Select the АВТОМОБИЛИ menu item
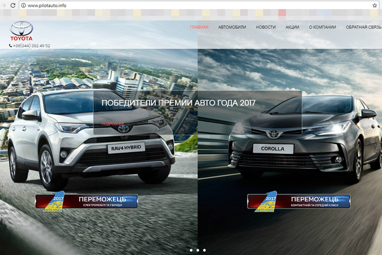Viewport: 382px width, 255px height. point(232,27)
